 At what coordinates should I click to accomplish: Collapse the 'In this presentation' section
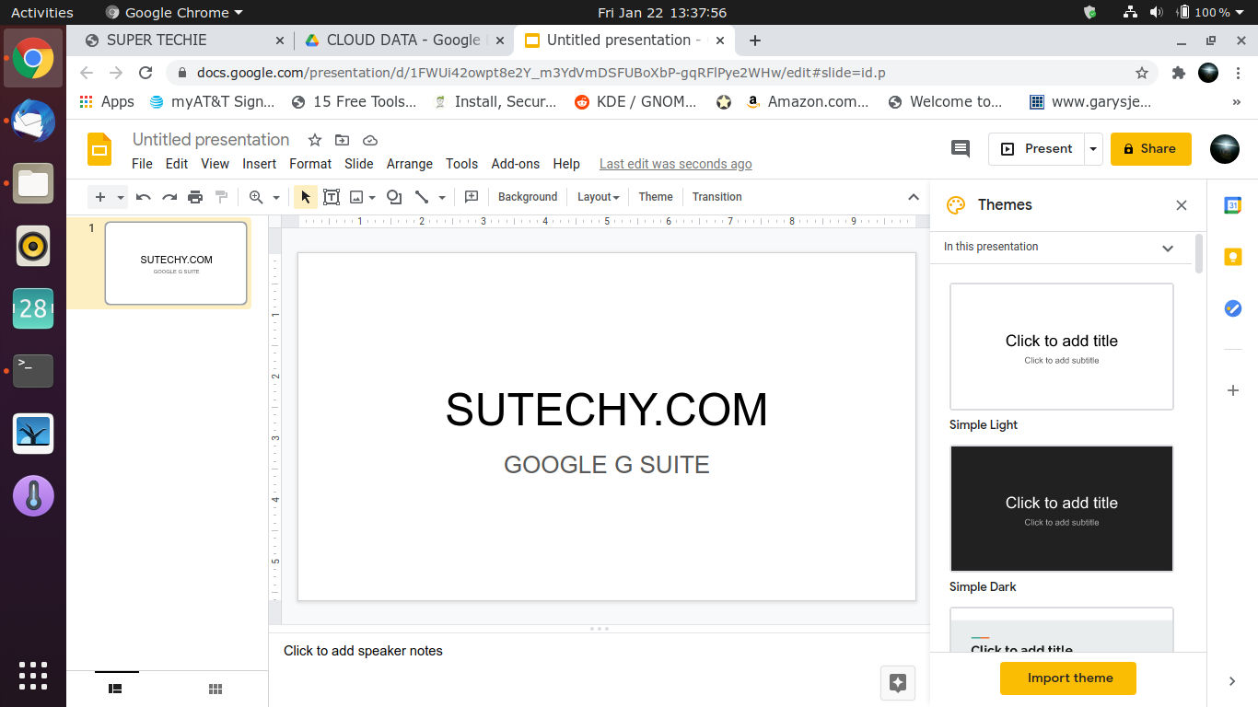click(1168, 248)
